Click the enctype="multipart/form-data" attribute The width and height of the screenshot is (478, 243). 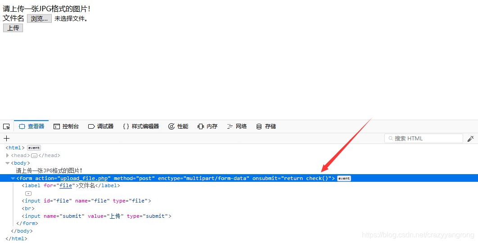click(x=203, y=178)
